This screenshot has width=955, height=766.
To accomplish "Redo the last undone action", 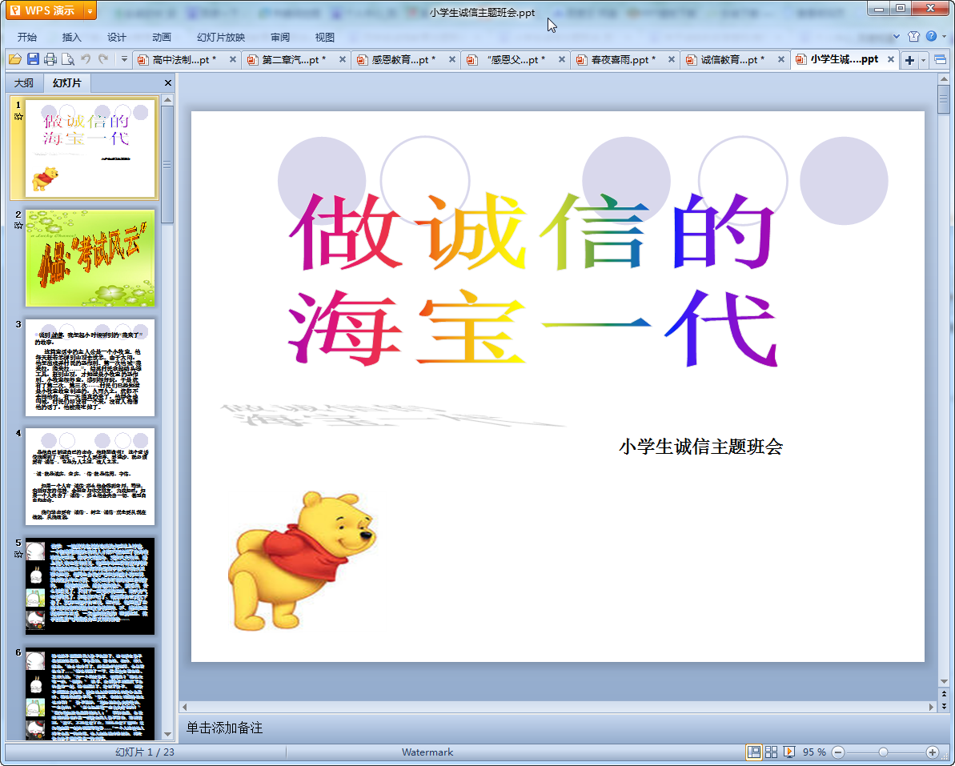I will 103,59.
